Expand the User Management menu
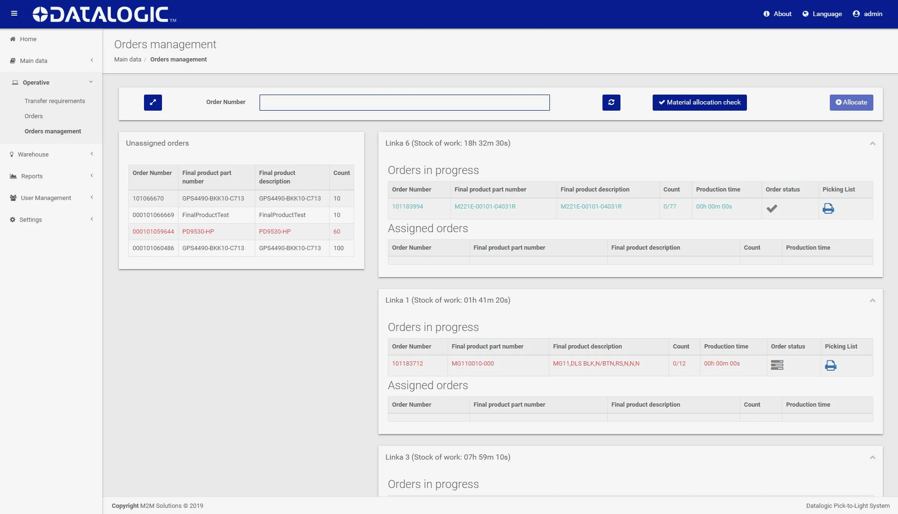Screen dimensions: 898x514 click(51, 198)
